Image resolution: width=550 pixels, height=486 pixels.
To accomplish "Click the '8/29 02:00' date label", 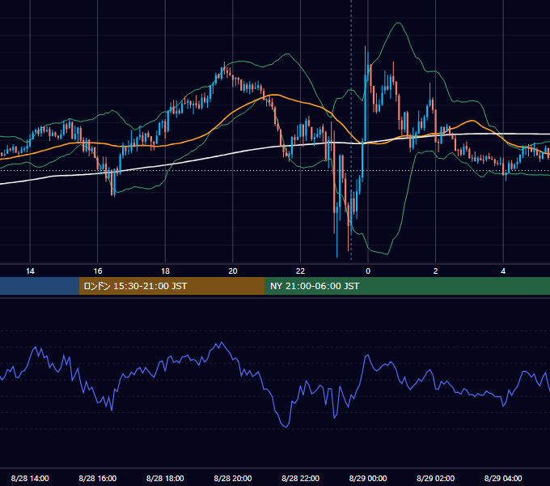I will (436, 478).
